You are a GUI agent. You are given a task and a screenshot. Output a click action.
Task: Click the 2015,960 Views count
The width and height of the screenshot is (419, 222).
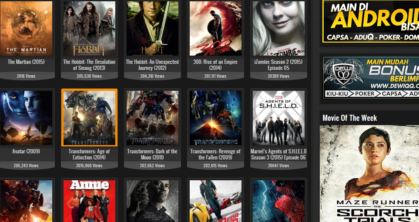click(89, 166)
